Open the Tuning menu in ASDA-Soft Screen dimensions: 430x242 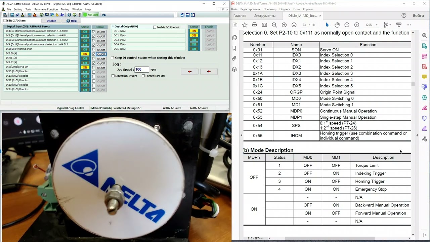(x=65, y=9)
